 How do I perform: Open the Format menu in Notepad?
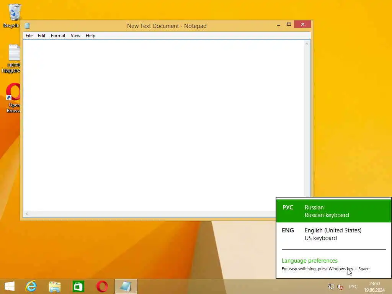[x=58, y=36]
